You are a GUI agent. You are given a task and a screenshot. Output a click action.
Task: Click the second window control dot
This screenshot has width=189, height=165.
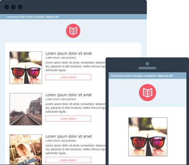click(x=13, y=7)
